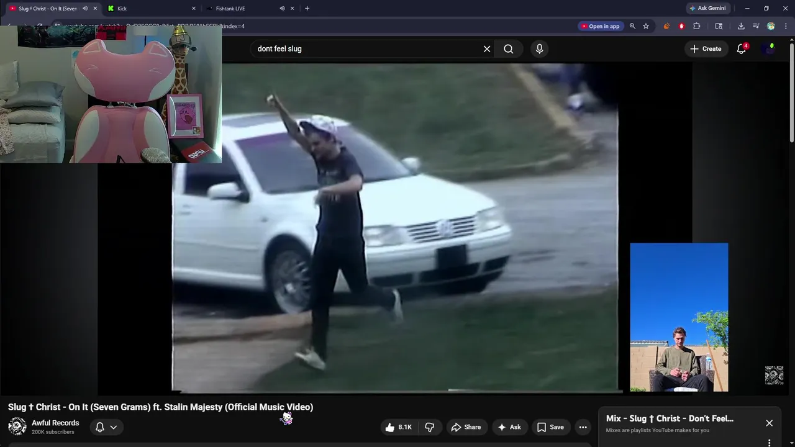
Task: Open the Chrome zoom magnifier icon
Action: point(632,26)
